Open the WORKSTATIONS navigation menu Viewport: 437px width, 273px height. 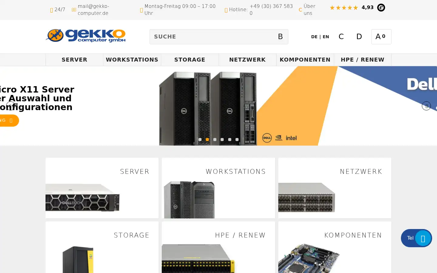coord(132,60)
